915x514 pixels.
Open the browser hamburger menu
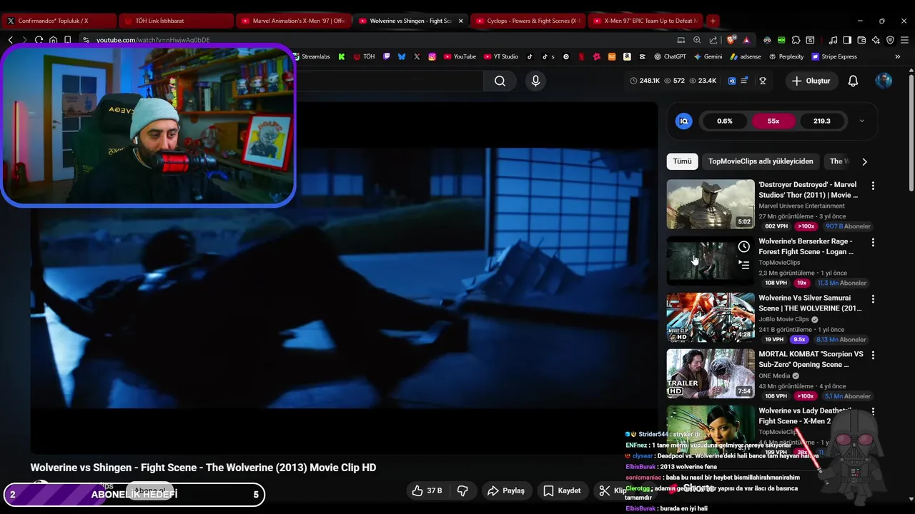click(904, 40)
